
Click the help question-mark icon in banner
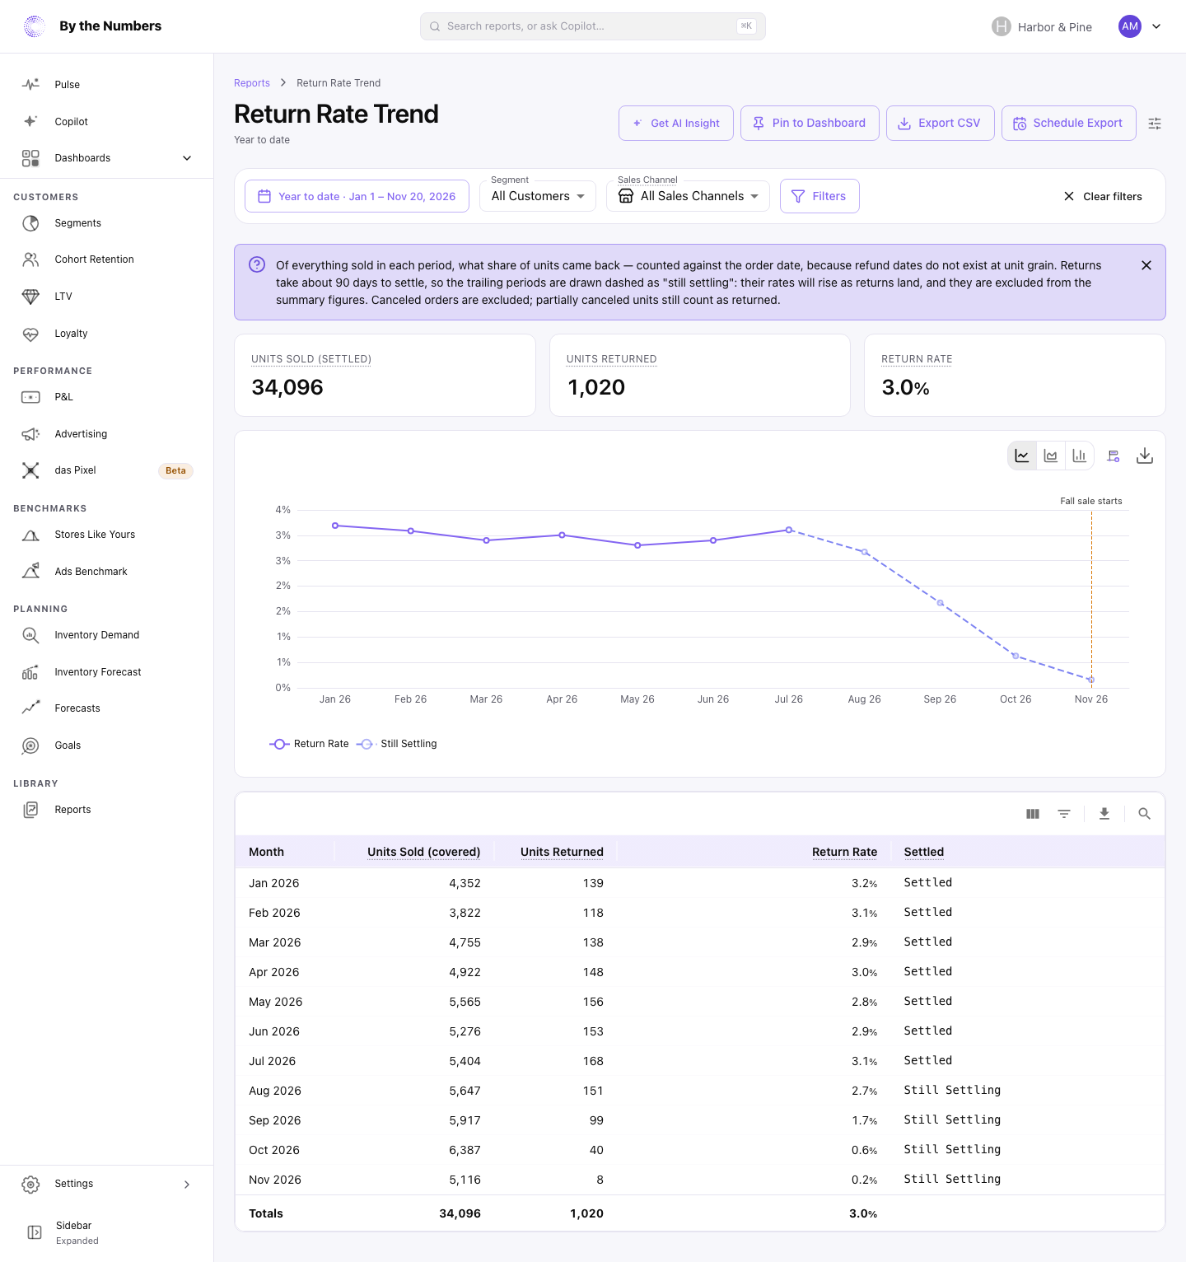tap(257, 264)
